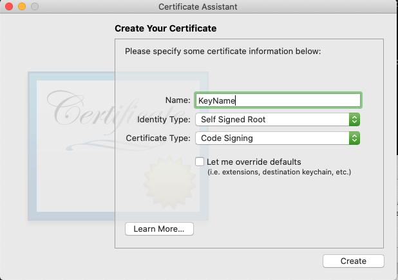Viewport: 398px width, 280px height.
Task: Click the Certificate Assistant window title
Action: tap(198, 7)
